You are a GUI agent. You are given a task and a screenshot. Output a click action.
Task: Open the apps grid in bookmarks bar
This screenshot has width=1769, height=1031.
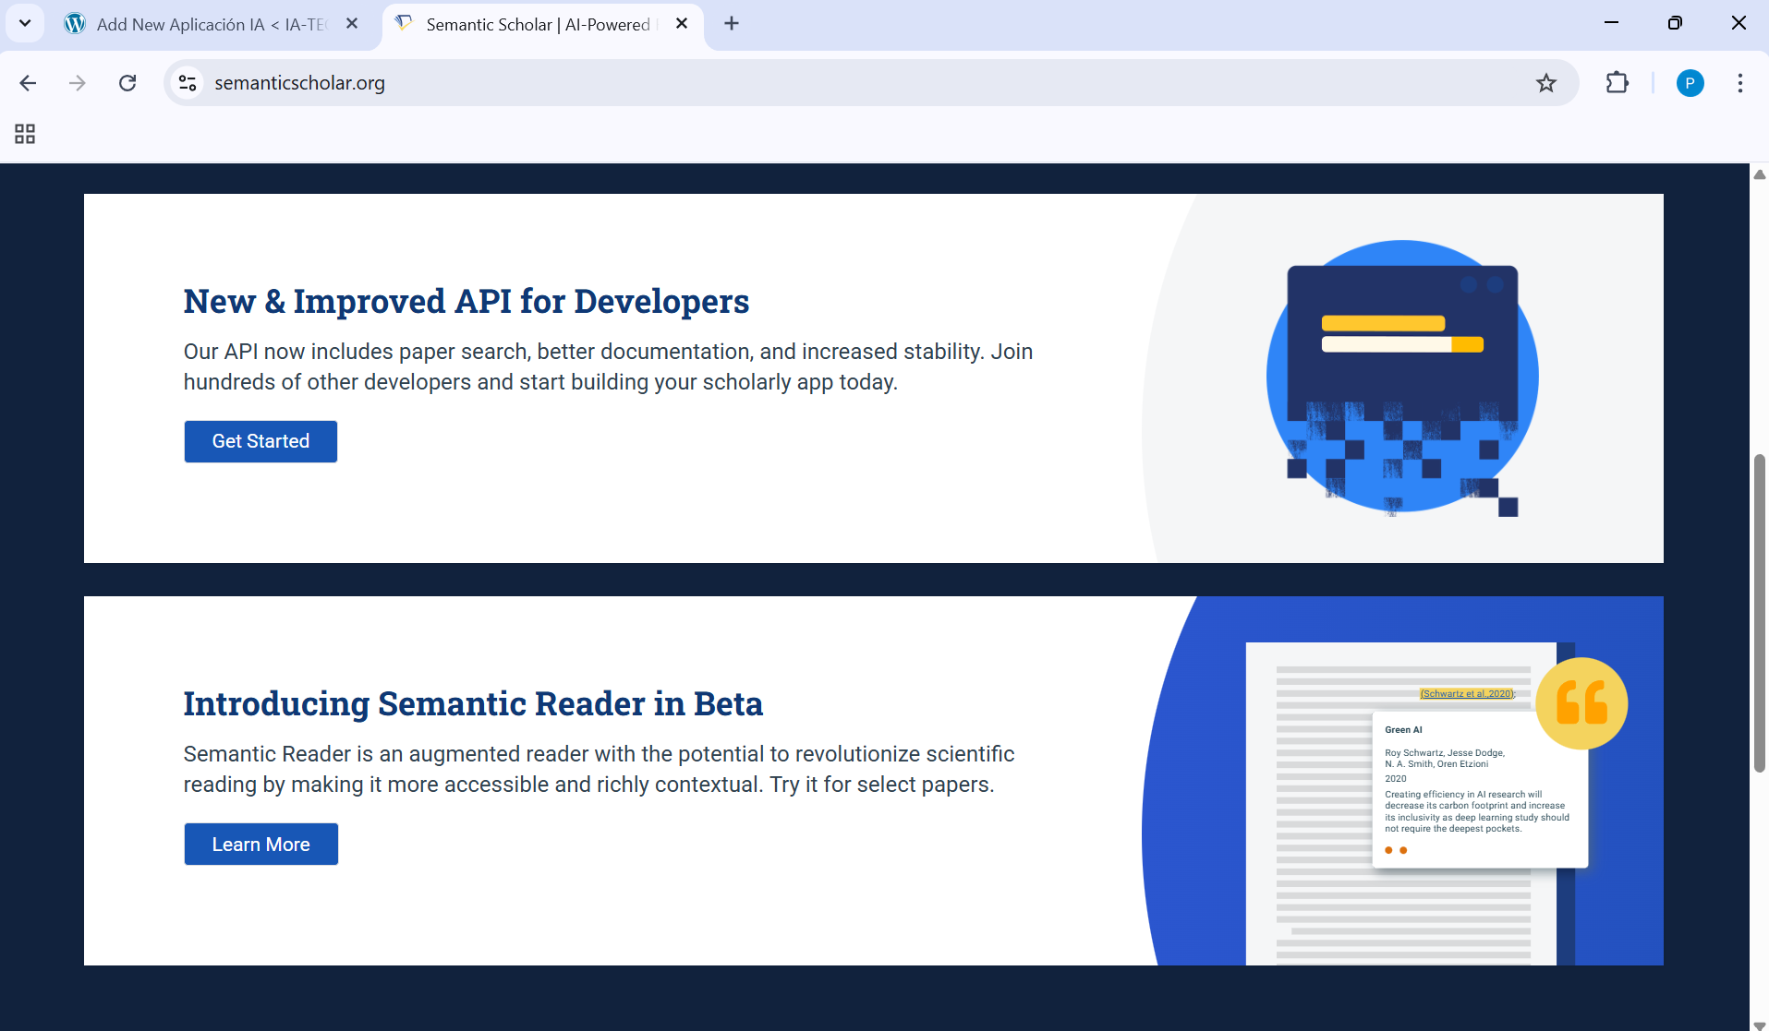[x=25, y=135]
